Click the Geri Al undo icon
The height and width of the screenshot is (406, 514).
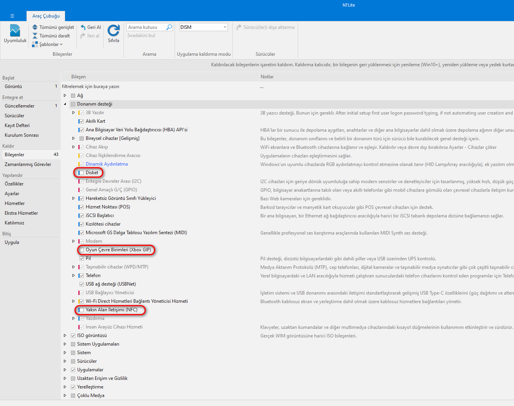pyautogui.click(x=83, y=27)
